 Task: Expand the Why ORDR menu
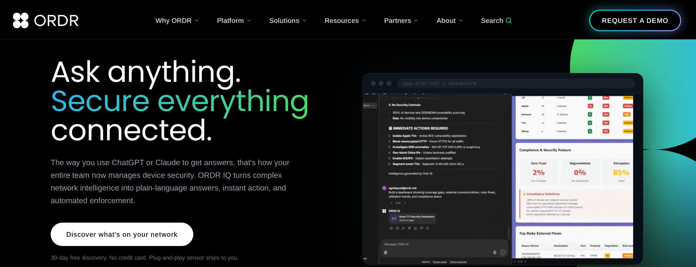coord(177,21)
